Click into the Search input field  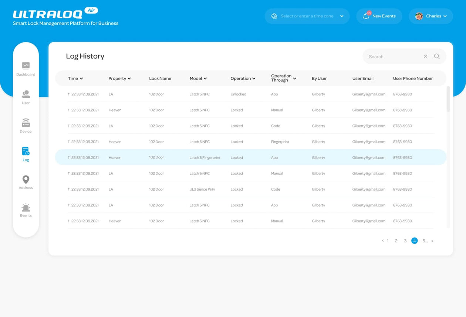tap(392, 57)
